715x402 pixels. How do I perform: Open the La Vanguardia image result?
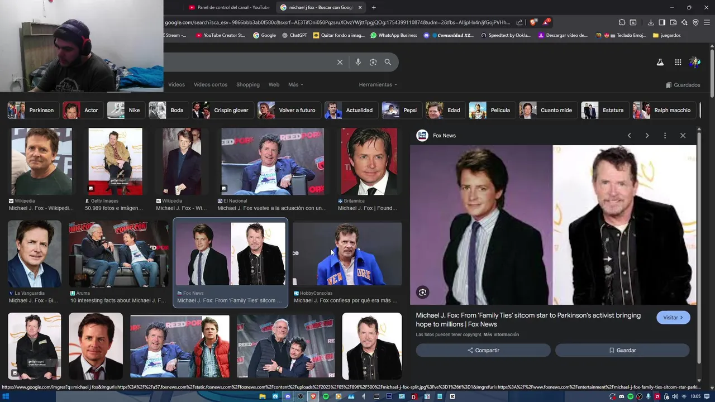pyautogui.click(x=35, y=254)
